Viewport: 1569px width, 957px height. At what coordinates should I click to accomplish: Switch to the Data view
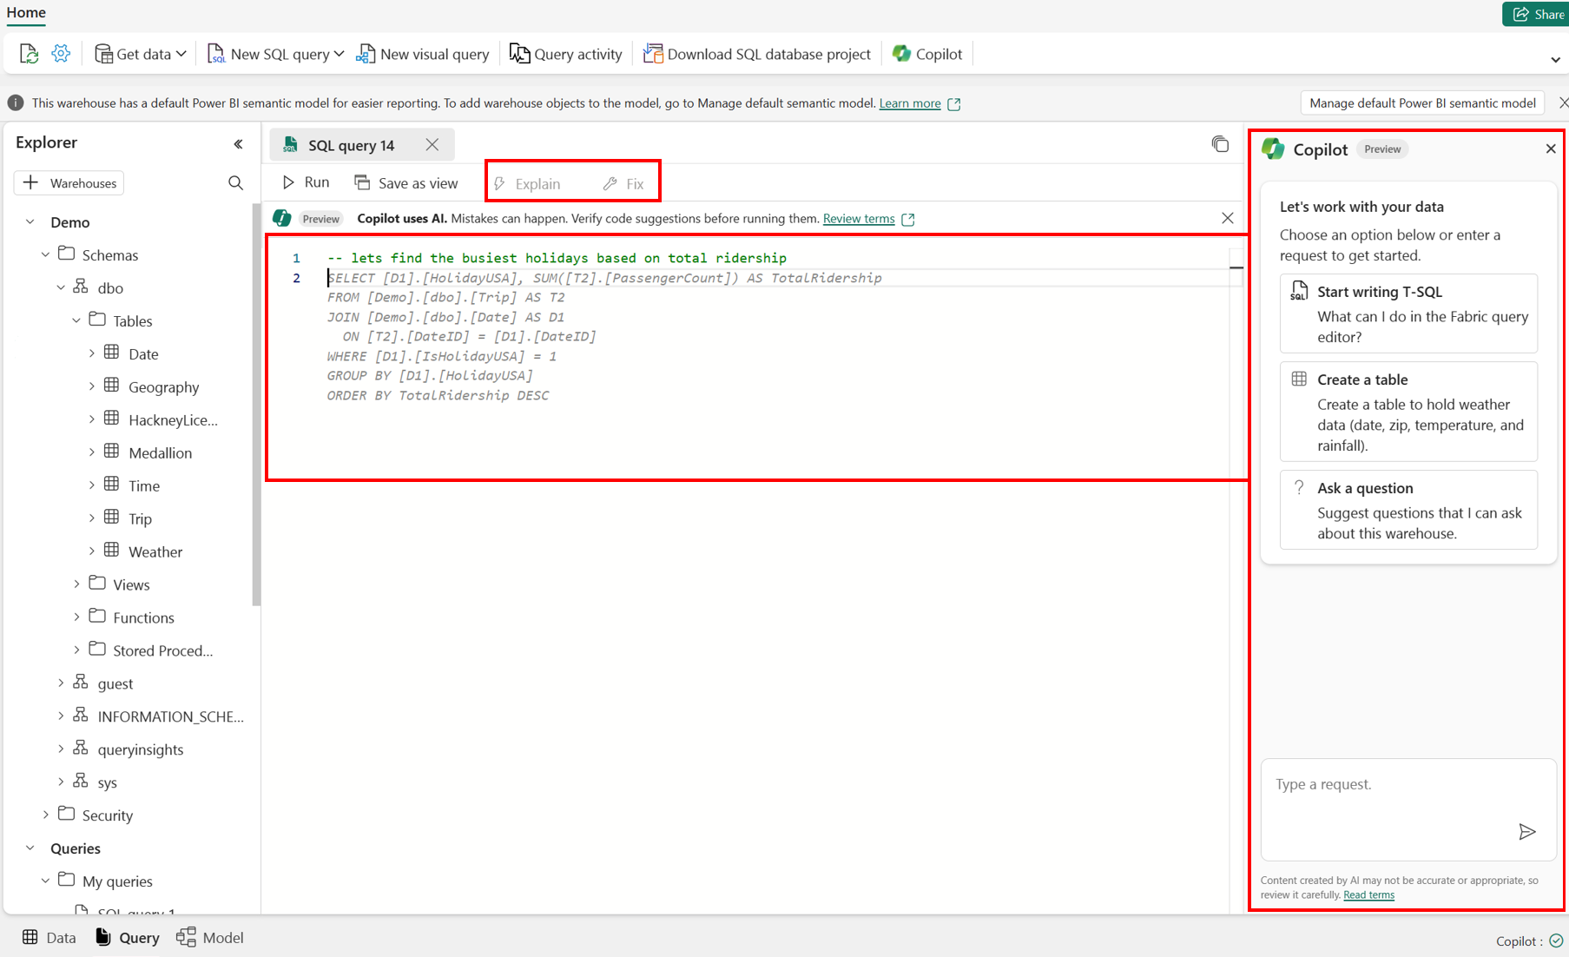(49, 938)
